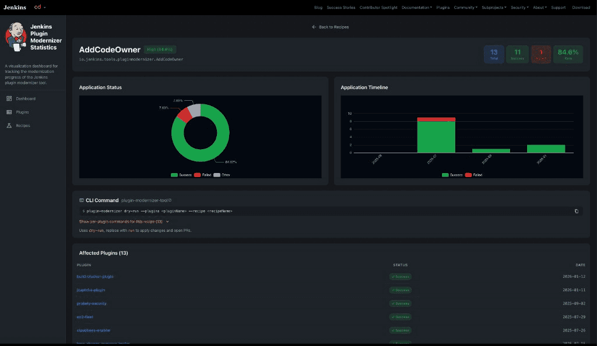This screenshot has width=597, height=346.
Task: Open the build-blocker-plugin link
Action: (95, 277)
